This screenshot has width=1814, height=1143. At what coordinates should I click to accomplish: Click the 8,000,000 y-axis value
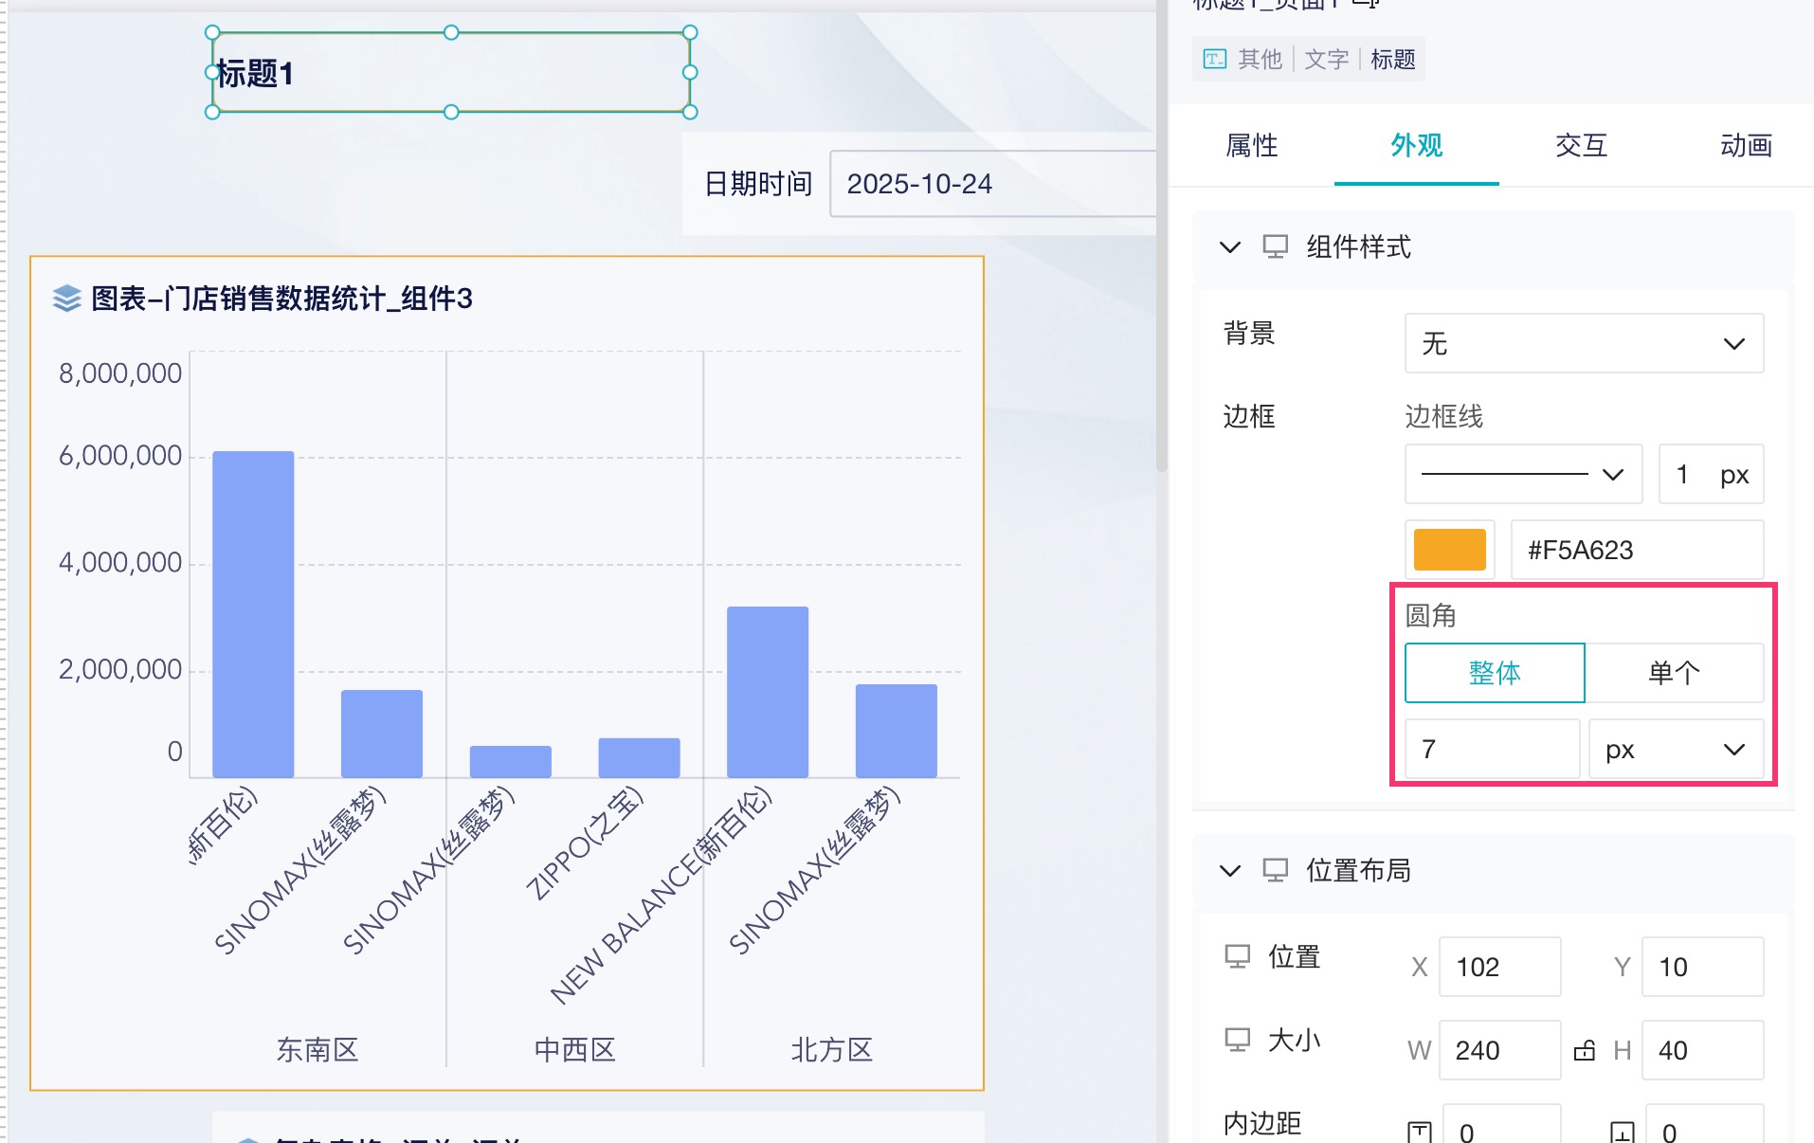pos(120,373)
